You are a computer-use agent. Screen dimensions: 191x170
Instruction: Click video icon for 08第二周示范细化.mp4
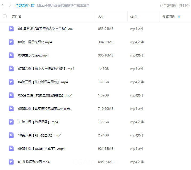point(11,42)
